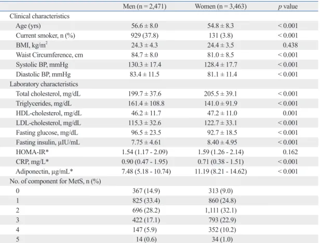Click the value '83.4 ± 11.5'

pos(144,74)
